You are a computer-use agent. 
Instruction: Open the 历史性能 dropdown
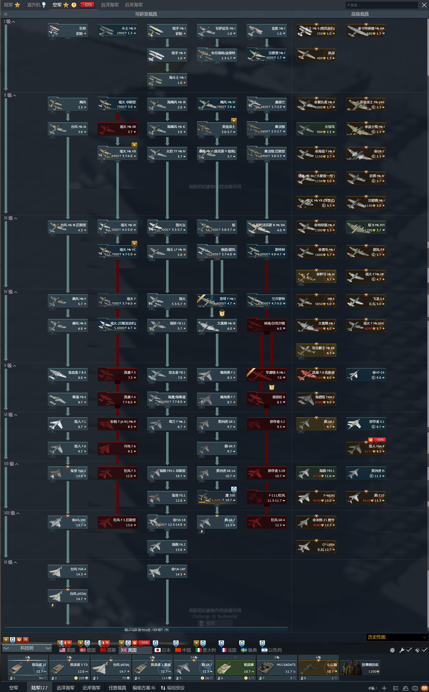click(397, 637)
